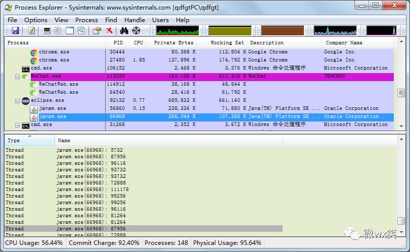Open the View menu
The width and height of the screenshot is (410, 252).
pyautogui.click(x=62, y=20)
